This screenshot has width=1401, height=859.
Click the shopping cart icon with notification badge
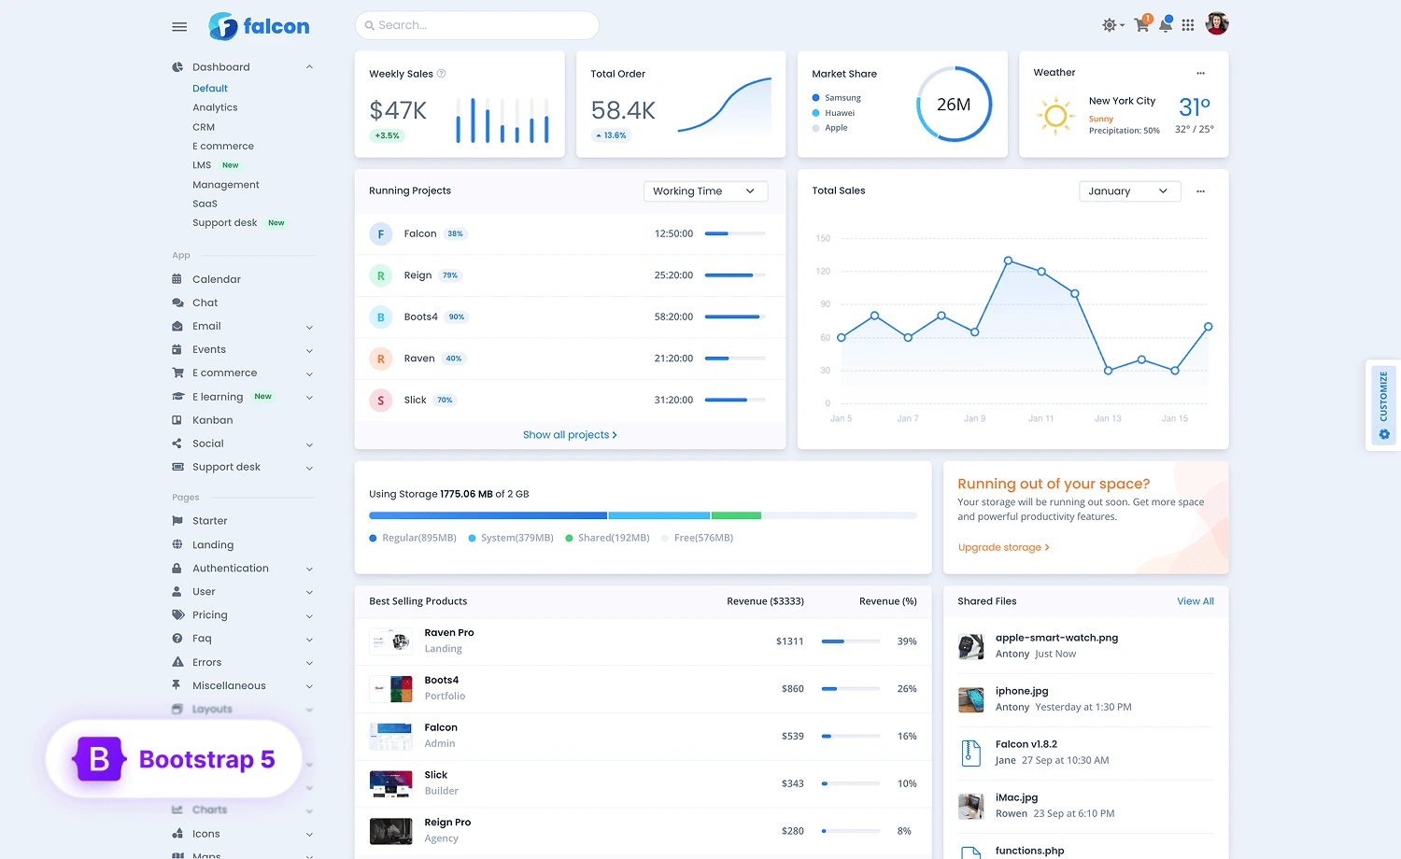(x=1141, y=25)
